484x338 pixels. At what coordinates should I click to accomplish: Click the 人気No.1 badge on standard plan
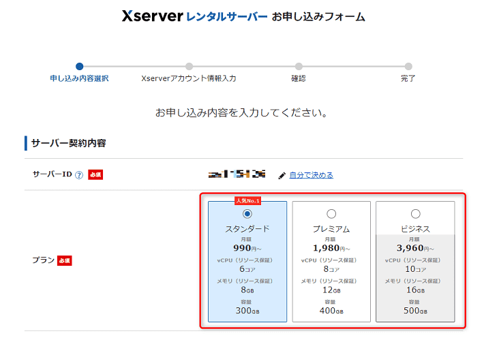pos(247,200)
